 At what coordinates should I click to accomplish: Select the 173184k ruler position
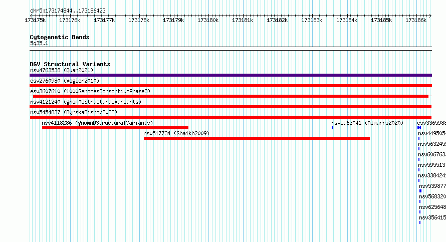pos(347,20)
